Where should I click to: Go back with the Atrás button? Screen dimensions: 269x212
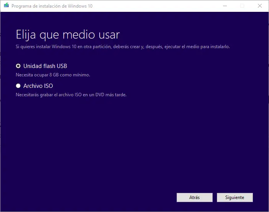pos(195,197)
